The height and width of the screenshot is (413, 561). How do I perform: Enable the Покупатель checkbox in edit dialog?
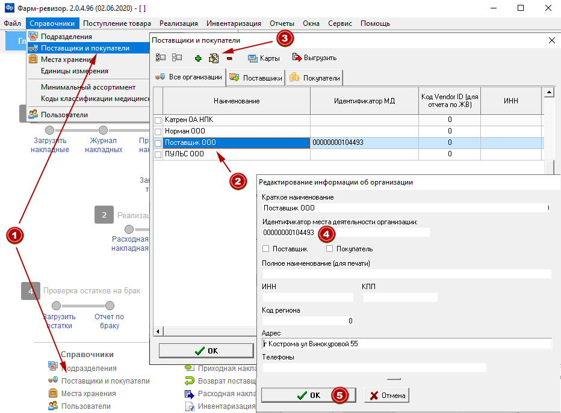(x=329, y=249)
